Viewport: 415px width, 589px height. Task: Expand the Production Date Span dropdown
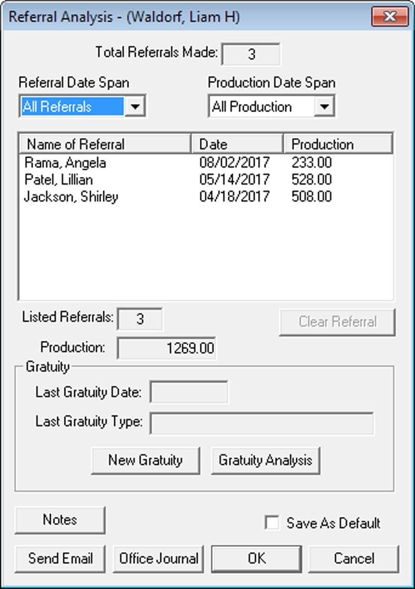click(324, 107)
